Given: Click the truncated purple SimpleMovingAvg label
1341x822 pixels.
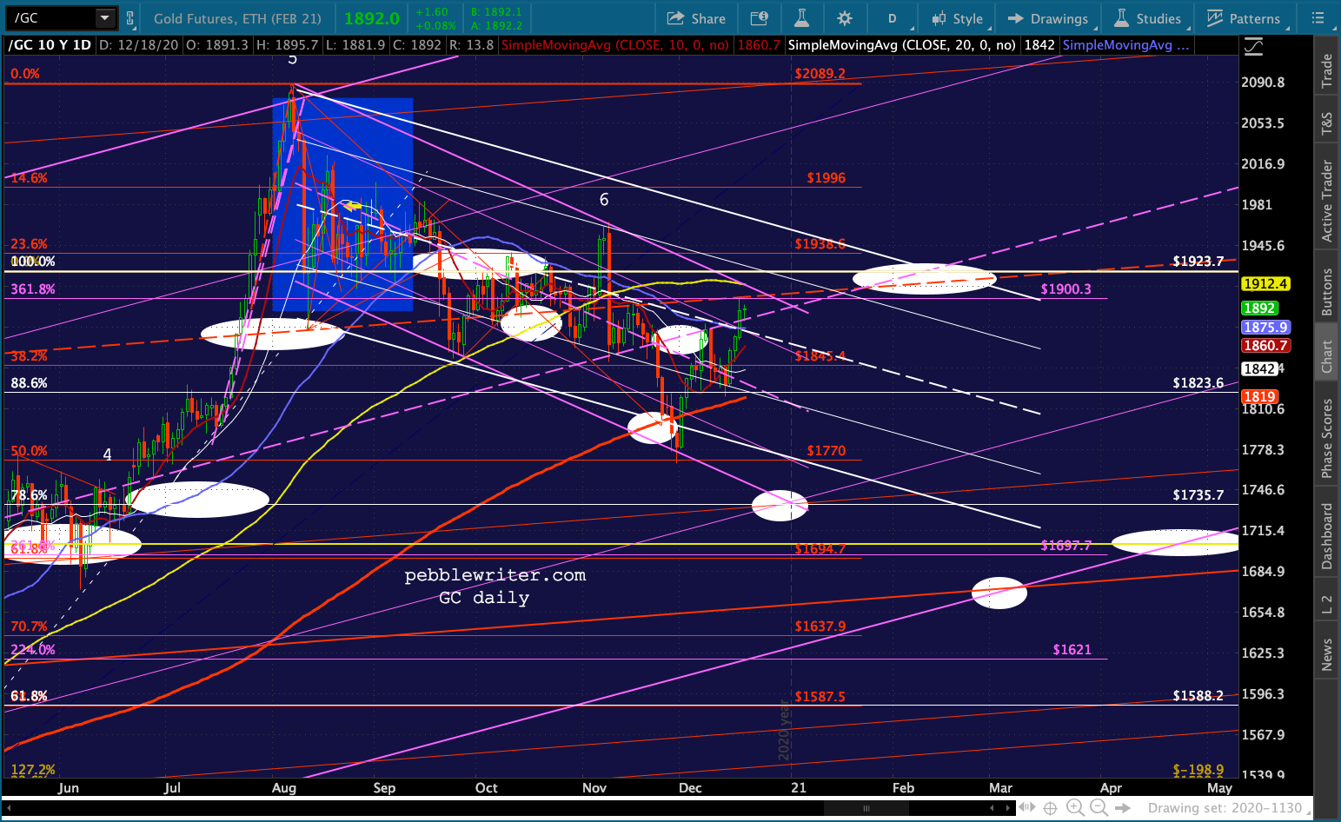Looking at the screenshot, I should 1126,45.
